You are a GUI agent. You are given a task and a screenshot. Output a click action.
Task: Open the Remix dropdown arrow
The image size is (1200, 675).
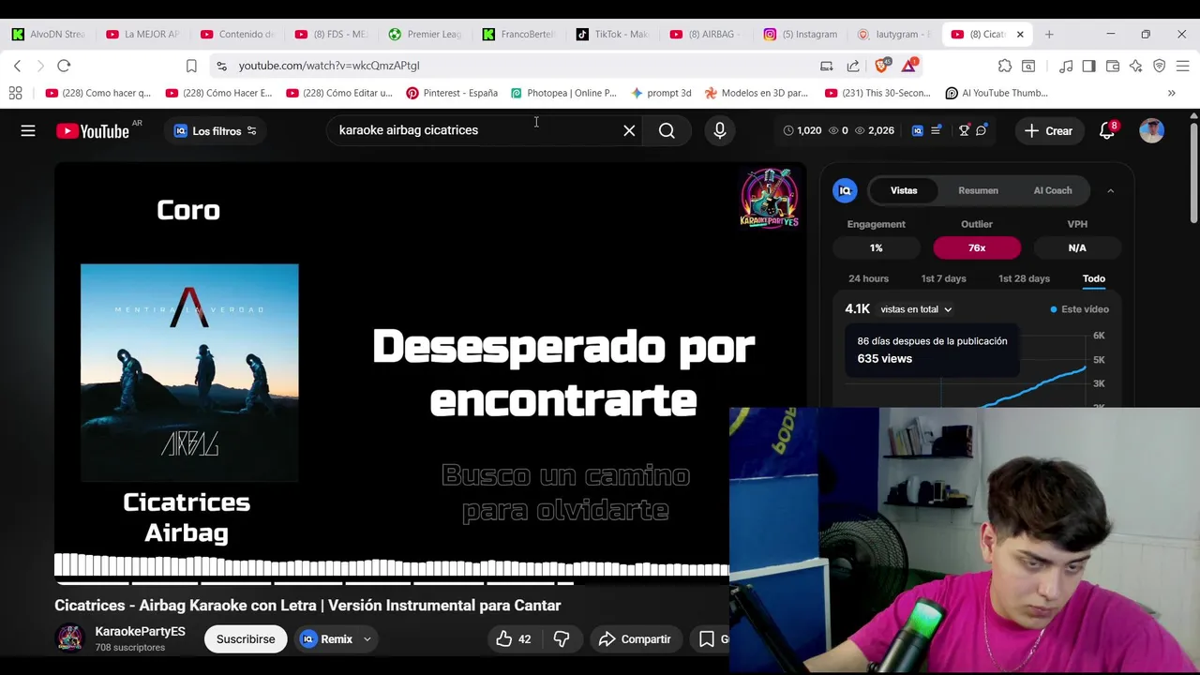[x=367, y=639]
